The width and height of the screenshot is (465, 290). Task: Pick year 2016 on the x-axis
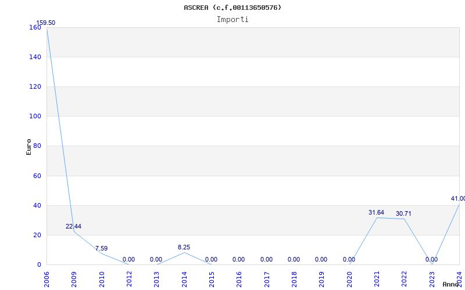pos(239,280)
